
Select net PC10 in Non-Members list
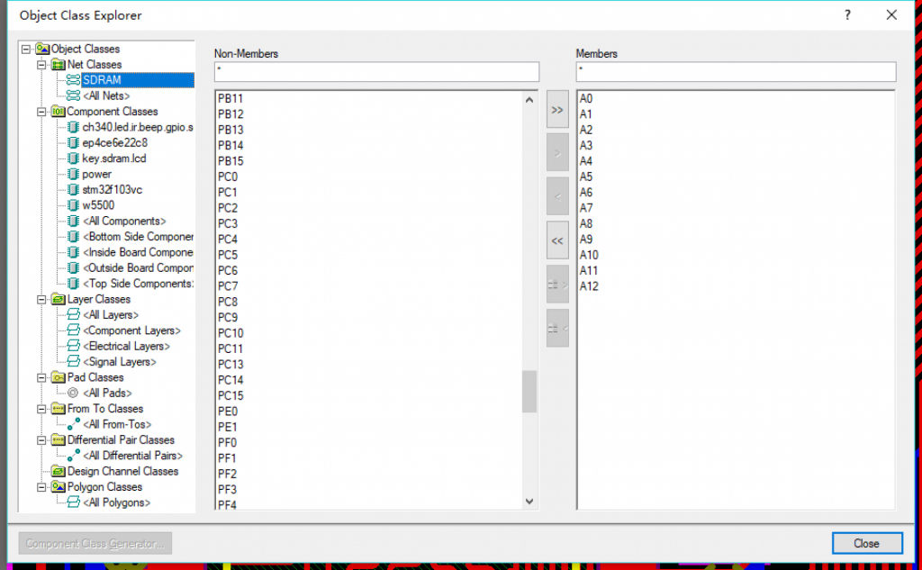[x=230, y=333]
